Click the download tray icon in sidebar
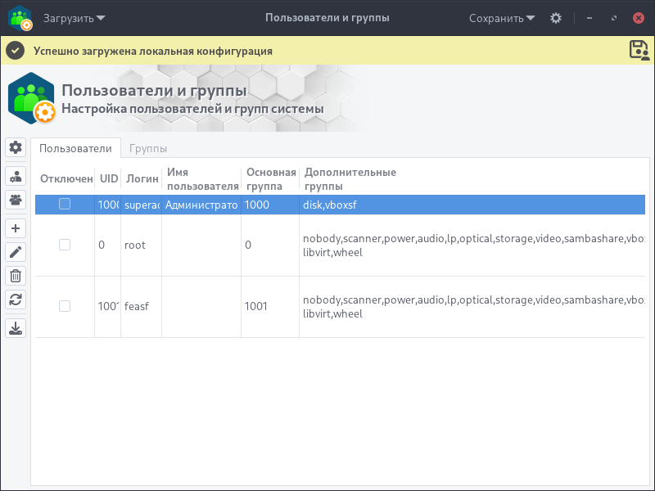This screenshot has width=655, height=491. (16, 328)
